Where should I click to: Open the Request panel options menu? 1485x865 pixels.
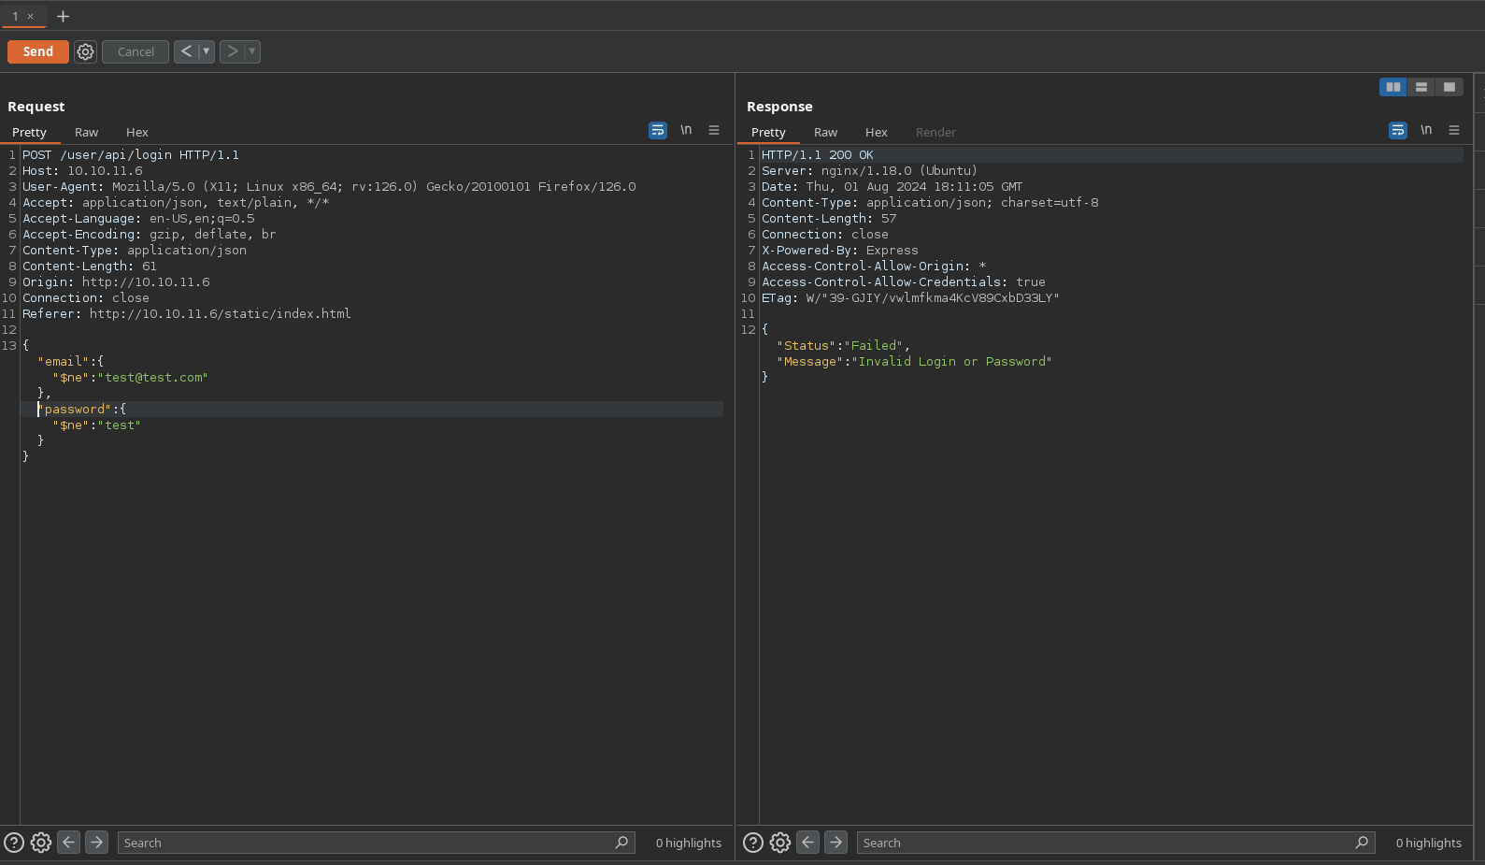714,130
